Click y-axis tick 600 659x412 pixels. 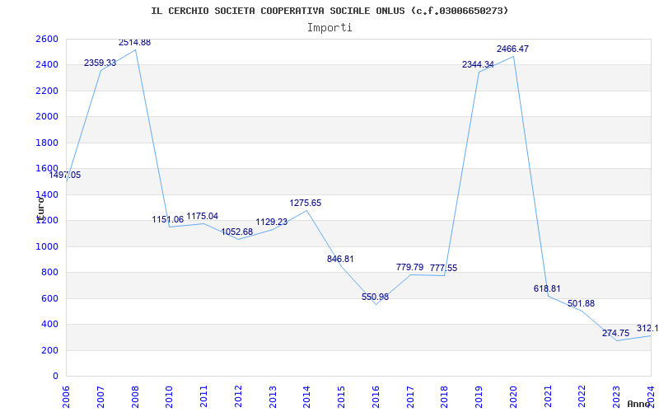coord(49,298)
